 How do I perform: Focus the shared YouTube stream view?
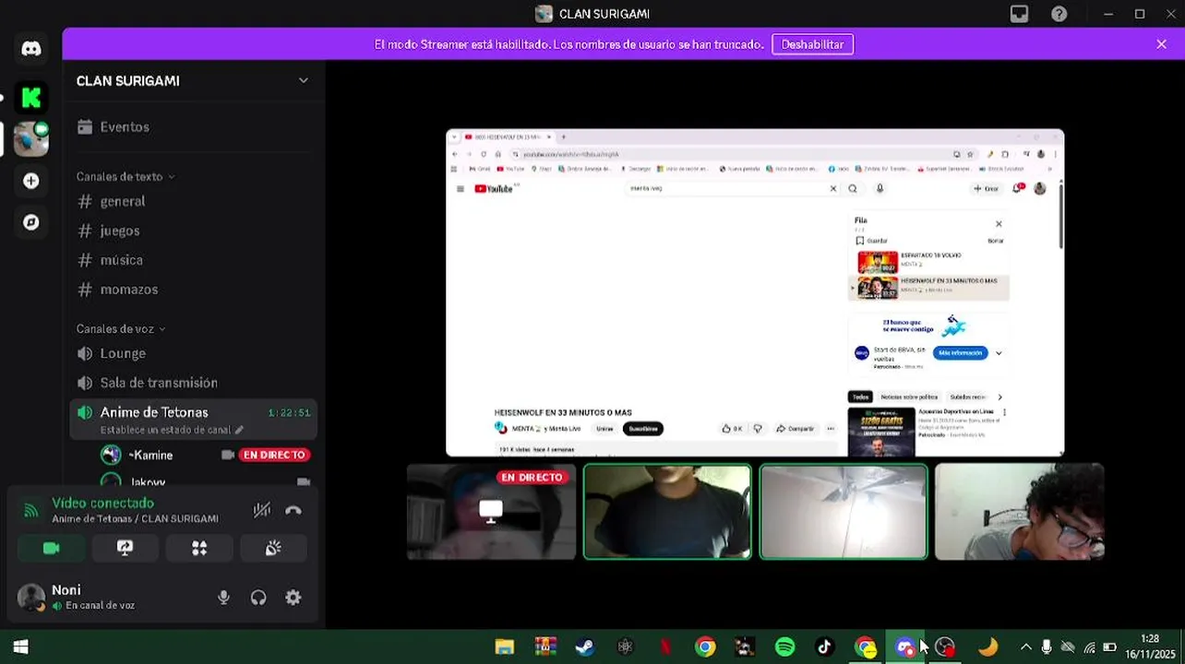pyautogui.click(x=755, y=293)
